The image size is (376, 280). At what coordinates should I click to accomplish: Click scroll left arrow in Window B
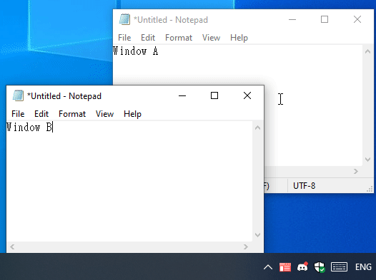(x=12, y=247)
